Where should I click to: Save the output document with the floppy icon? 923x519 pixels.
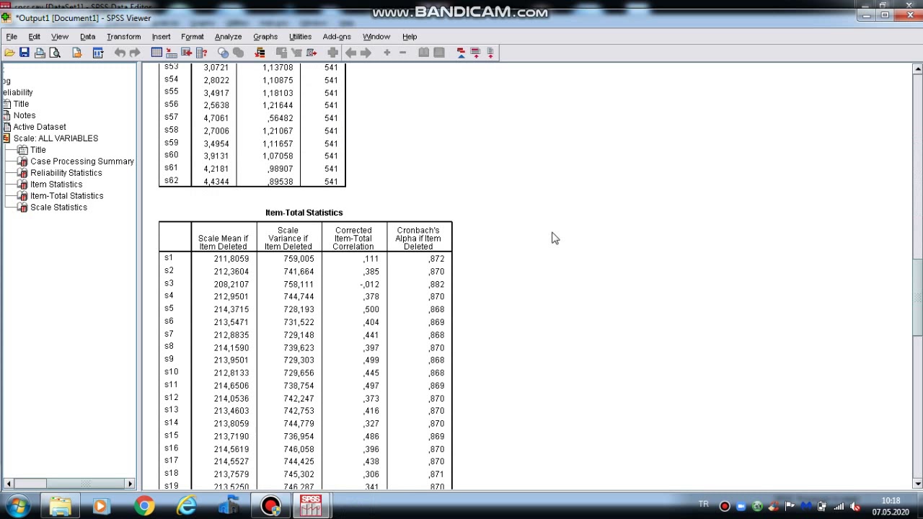click(24, 53)
